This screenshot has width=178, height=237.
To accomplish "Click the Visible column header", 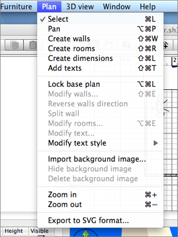I will [39, 231].
